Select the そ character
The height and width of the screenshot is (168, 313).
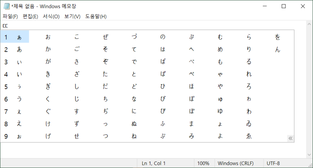click(105, 49)
